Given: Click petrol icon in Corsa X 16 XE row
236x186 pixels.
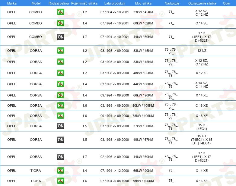Looking at the screenshot, I should pyautogui.click(x=60, y=116).
